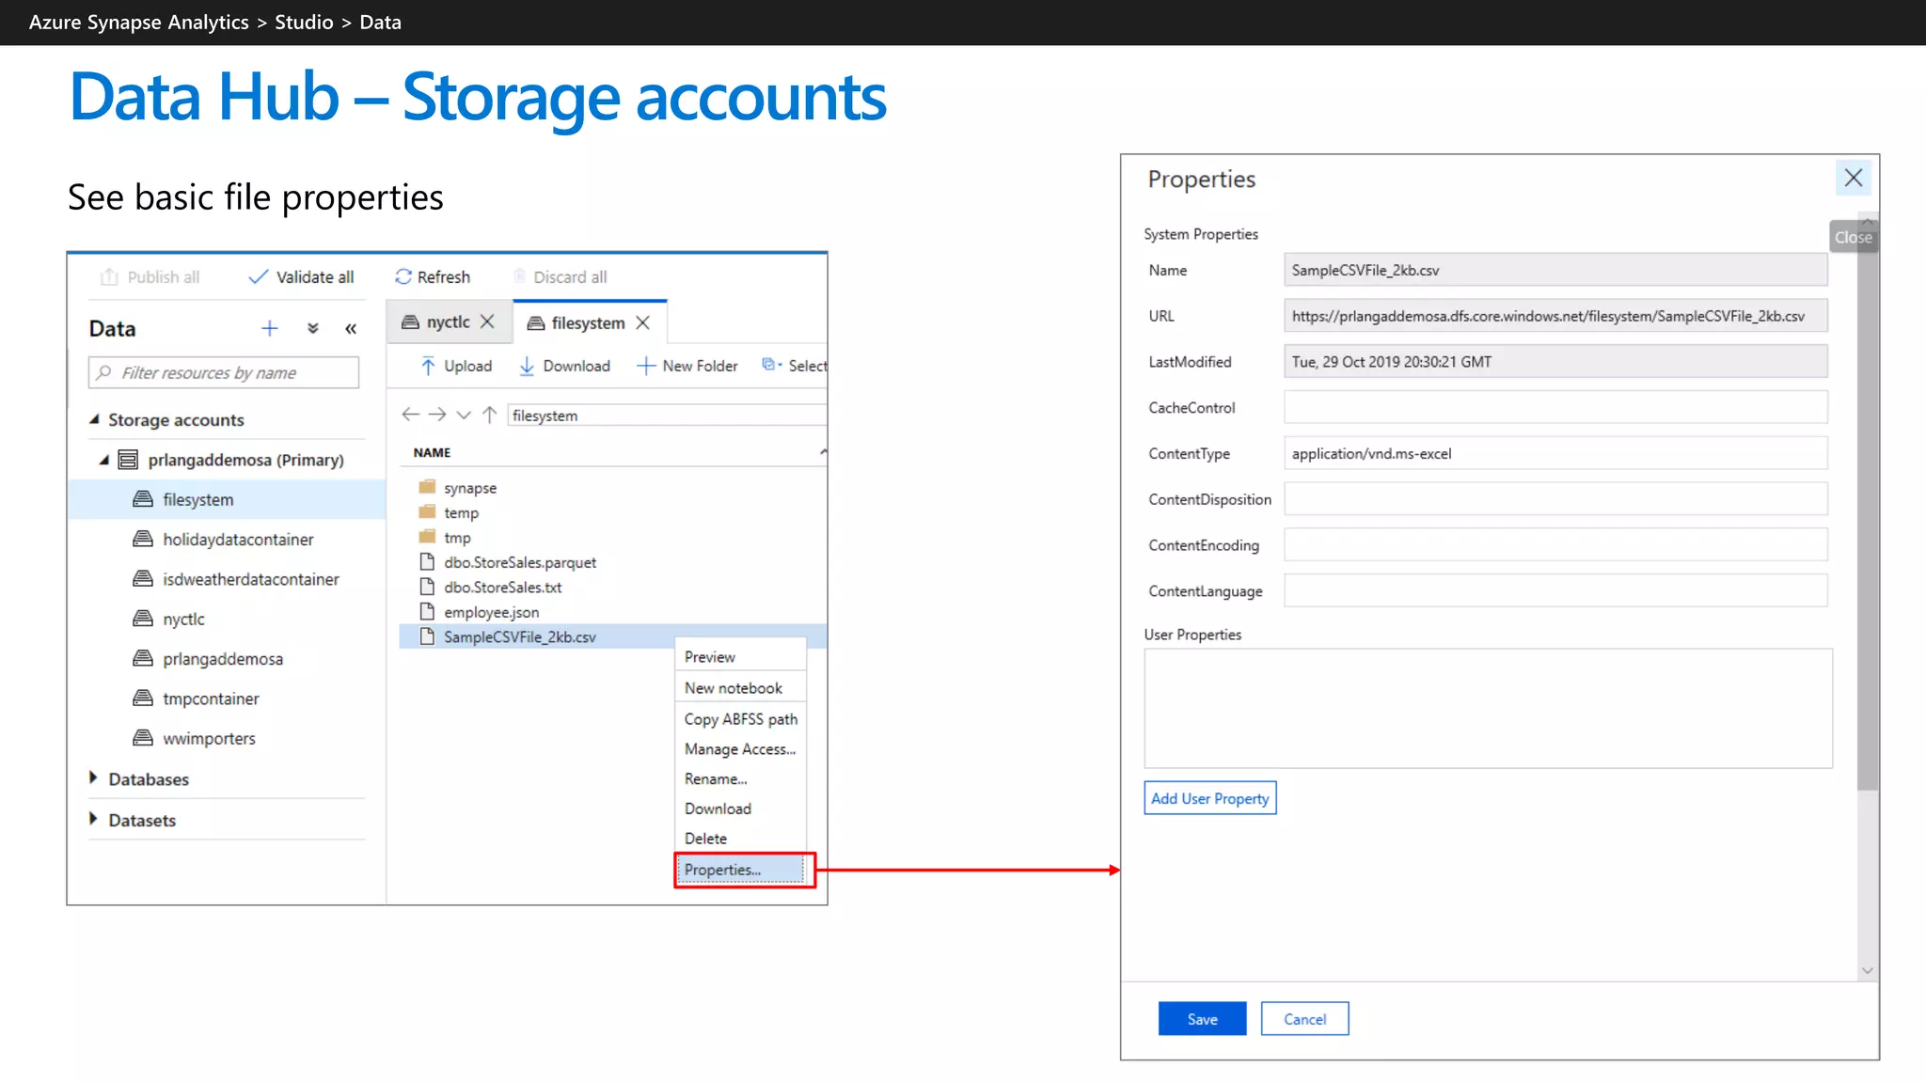This screenshot has height=1083, width=1926.
Task: Click the CacheControl field
Action: coord(1555,407)
